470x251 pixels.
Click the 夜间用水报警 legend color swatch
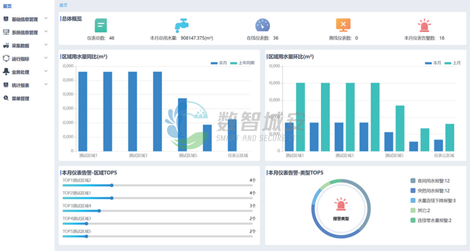[413, 180]
